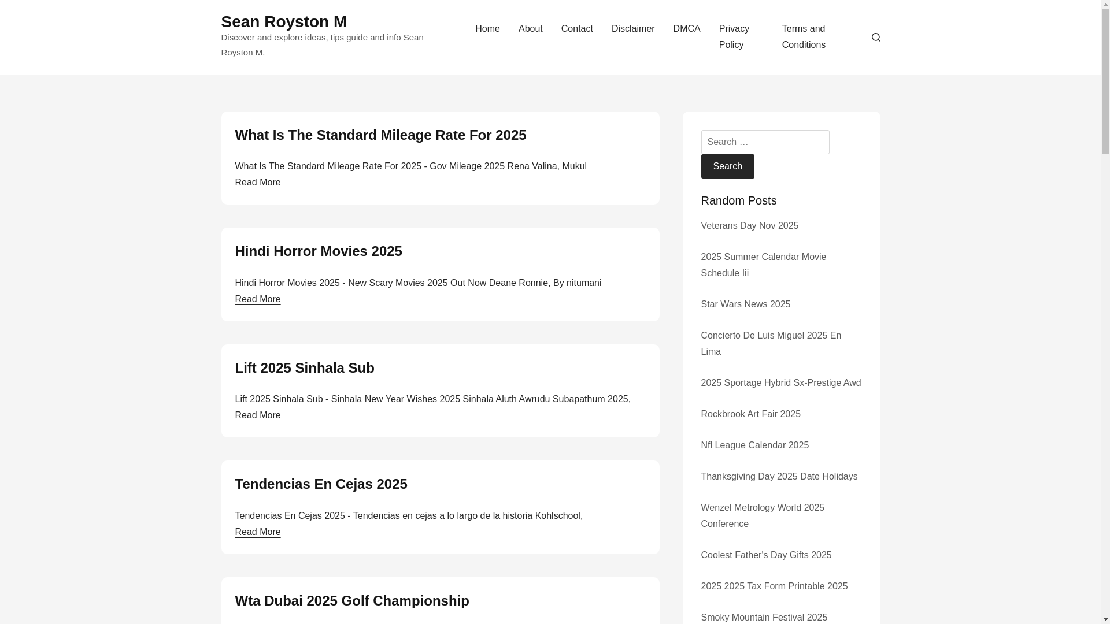Click the sidebar Search button
The height and width of the screenshot is (624, 1110).
pyautogui.click(x=727, y=166)
